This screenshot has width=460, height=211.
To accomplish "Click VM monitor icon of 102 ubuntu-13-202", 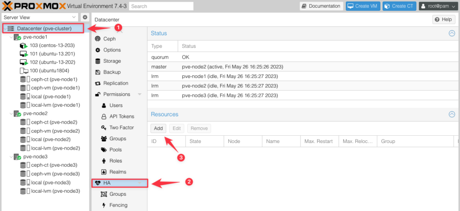I will [x=23, y=62].
